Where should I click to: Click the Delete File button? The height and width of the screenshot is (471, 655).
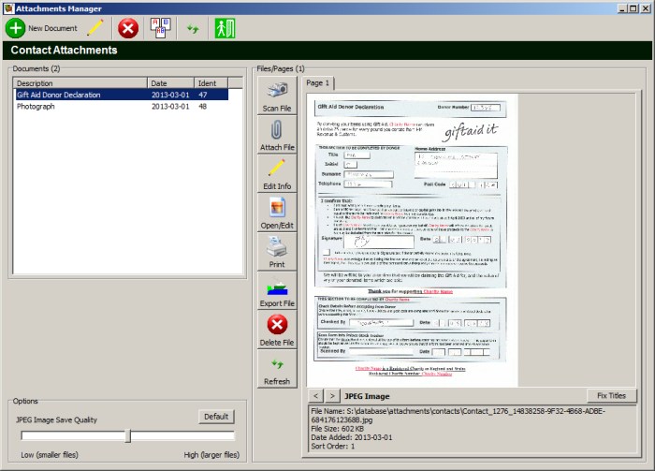click(x=278, y=330)
